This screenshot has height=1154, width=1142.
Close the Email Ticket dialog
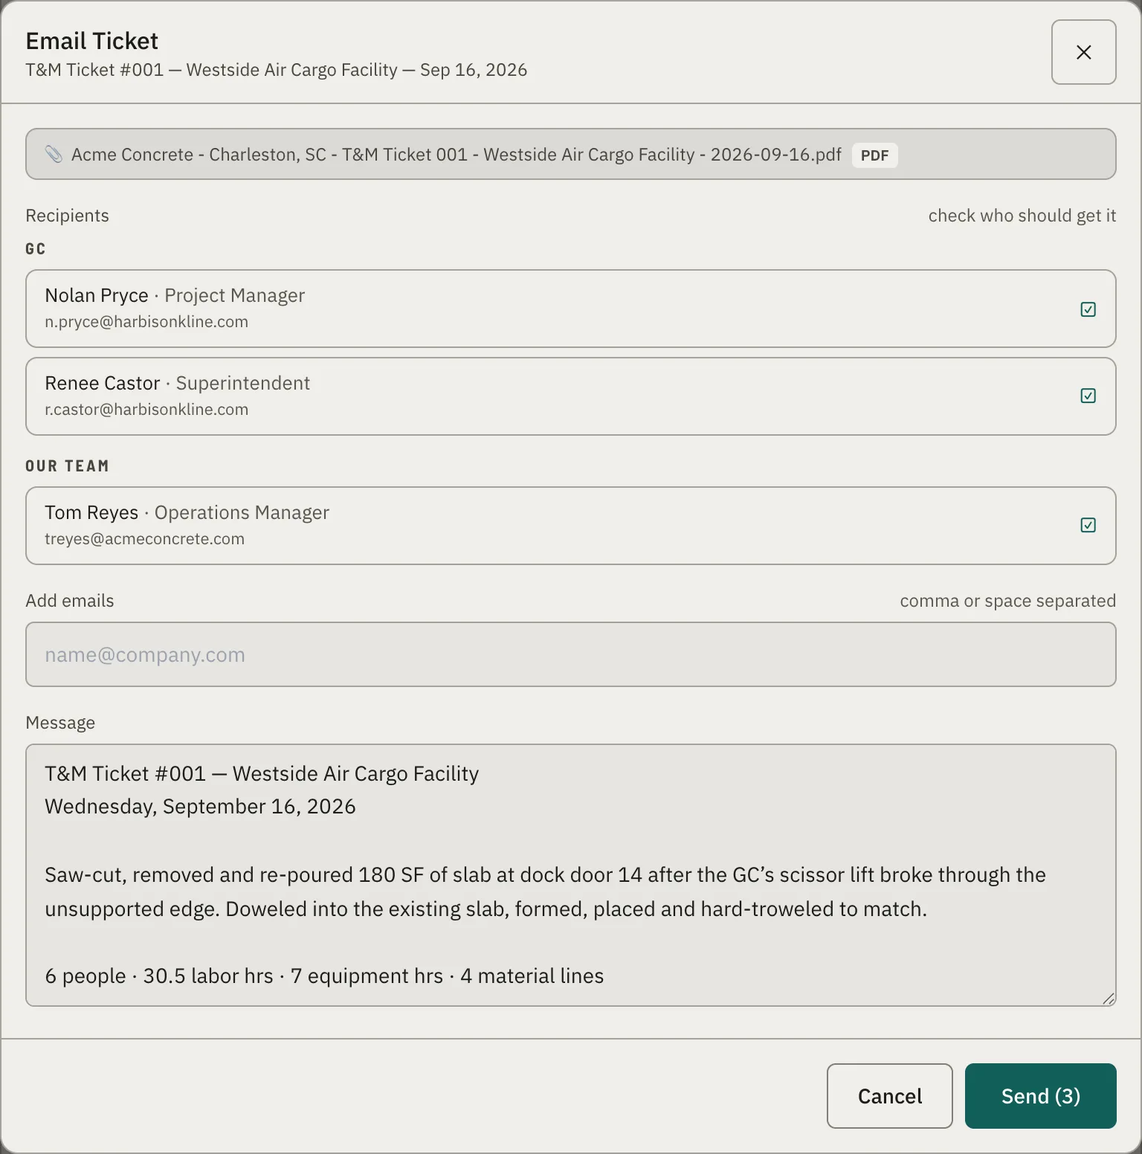coord(1083,52)
